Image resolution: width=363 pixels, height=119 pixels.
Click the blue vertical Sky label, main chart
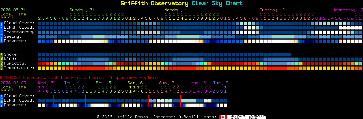(x=1, y=32)
